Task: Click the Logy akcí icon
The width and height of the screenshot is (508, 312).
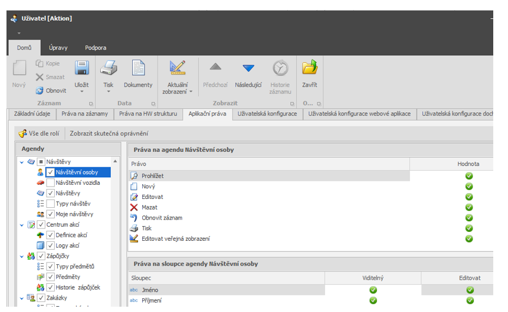Action: 40,245
